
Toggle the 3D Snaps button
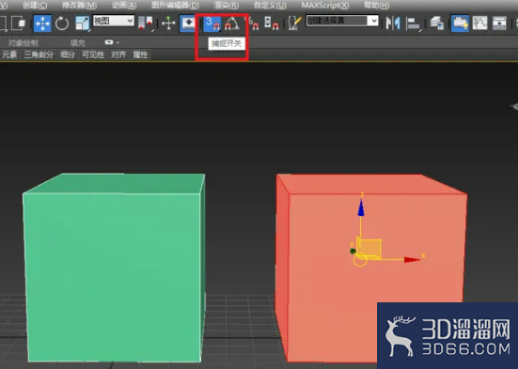pyautogui.click(x=212, y=23)
